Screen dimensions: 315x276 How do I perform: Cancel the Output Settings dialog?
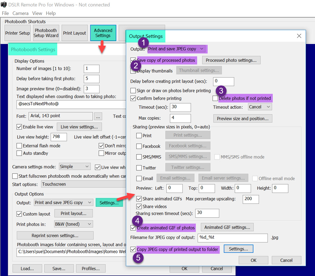tap(286, 260)
